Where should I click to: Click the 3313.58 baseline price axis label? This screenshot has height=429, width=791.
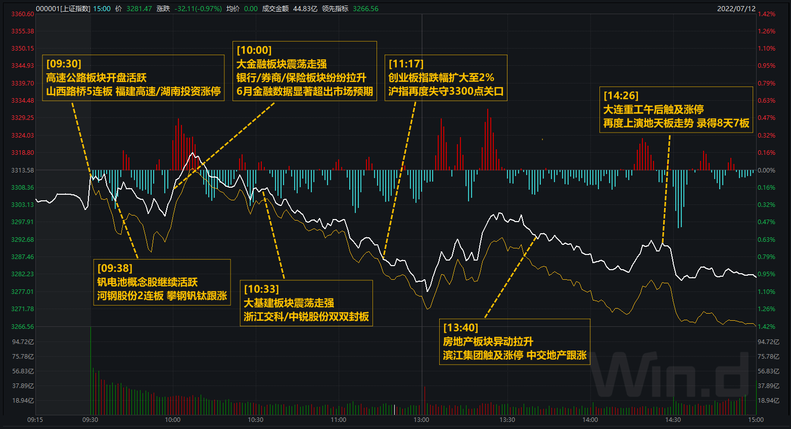(x=23, y=170)
